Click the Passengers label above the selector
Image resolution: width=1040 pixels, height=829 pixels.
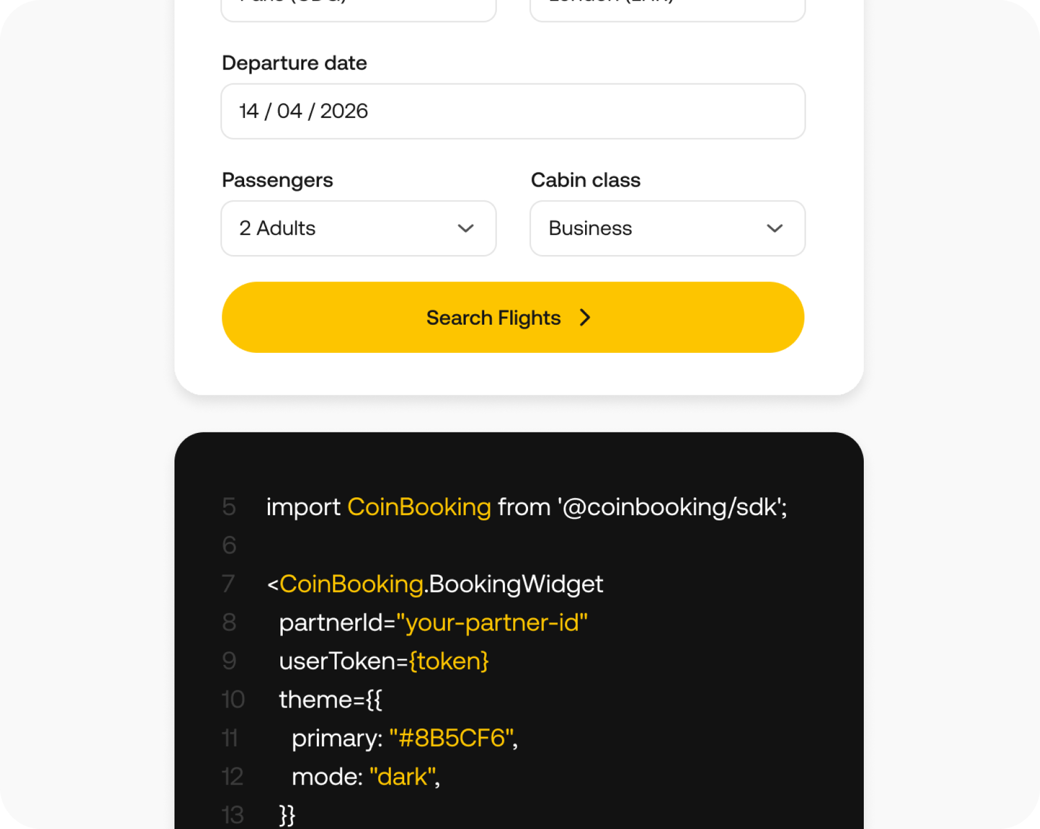coord(277,180)
